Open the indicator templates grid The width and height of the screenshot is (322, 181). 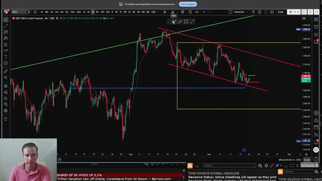point(183,12)
